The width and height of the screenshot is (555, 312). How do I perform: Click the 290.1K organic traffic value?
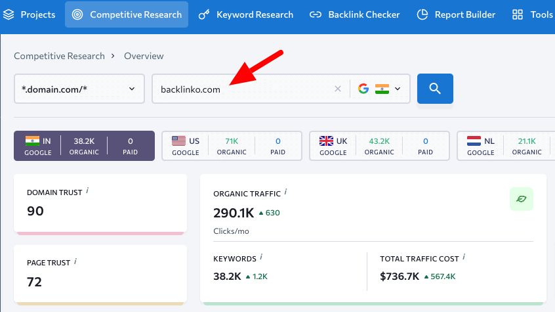point(234,213)
